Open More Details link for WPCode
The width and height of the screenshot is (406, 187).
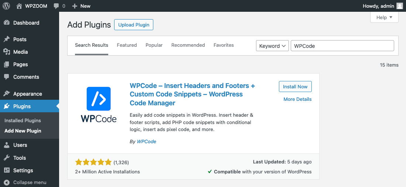[297, 99]
